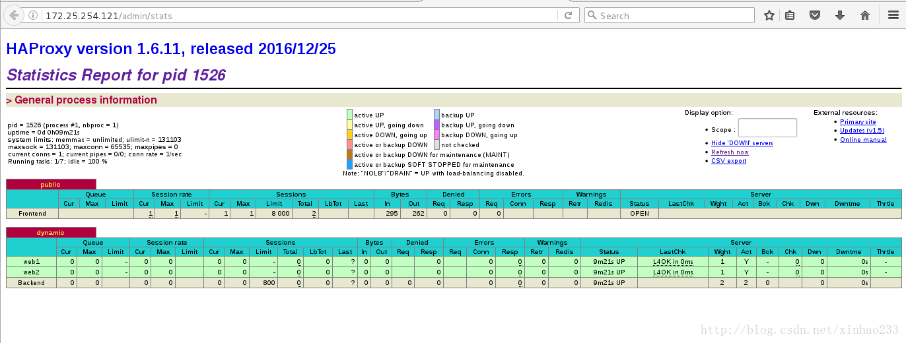Click the LastChk column header in dynamic table
The width and height of the screenshot is (906, 343).
673,252
